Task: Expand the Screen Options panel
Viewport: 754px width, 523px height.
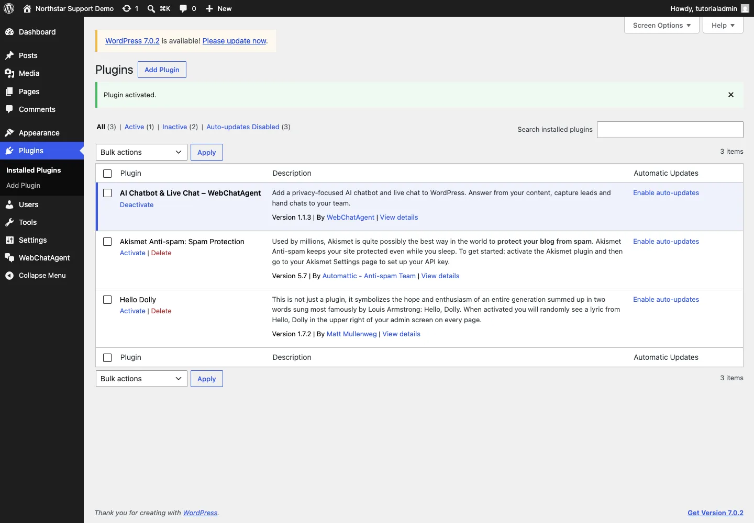Action: click(662, 25)
